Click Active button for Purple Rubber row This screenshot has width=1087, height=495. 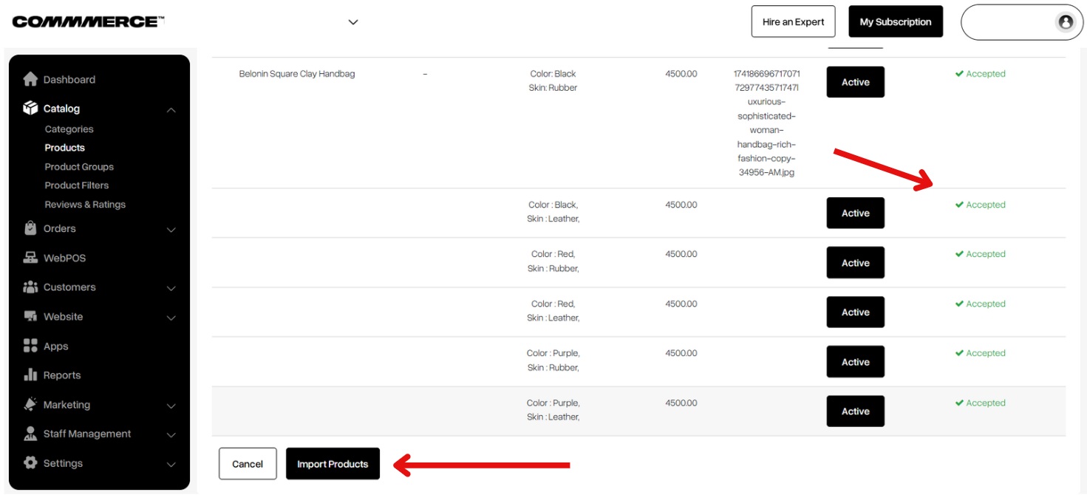coord(855,361)
